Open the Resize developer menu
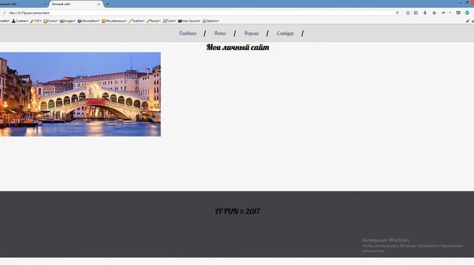The width and height of the screenshot is (474, 266). tap(153, 21)
